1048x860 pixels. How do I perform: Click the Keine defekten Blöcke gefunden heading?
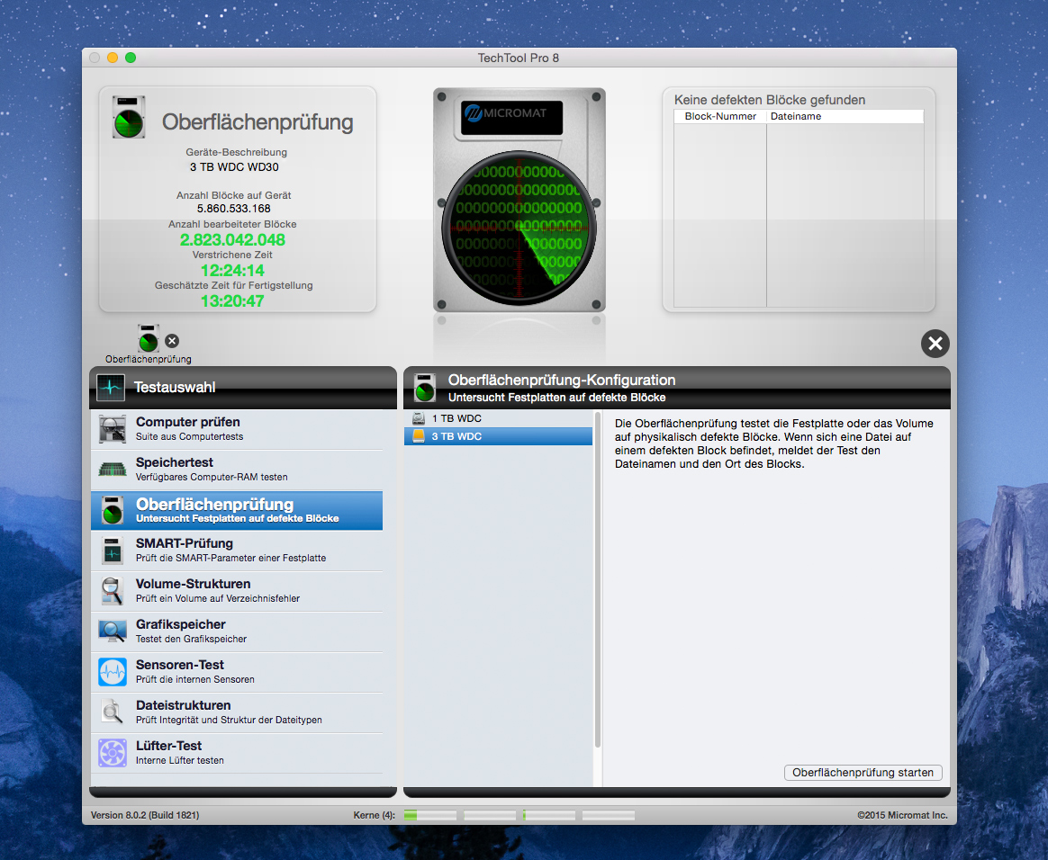[769, 100]
